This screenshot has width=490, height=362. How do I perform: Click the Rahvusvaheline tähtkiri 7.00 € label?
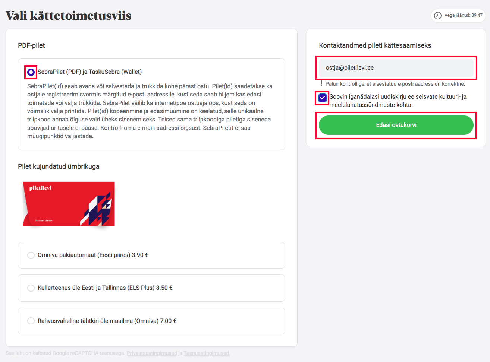coord(107,321)
